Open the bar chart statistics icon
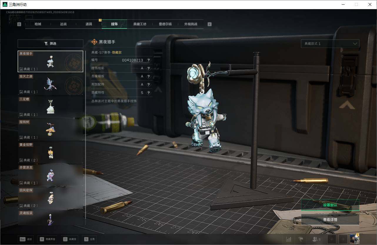The image size is (377, 245). pos(289,239)
